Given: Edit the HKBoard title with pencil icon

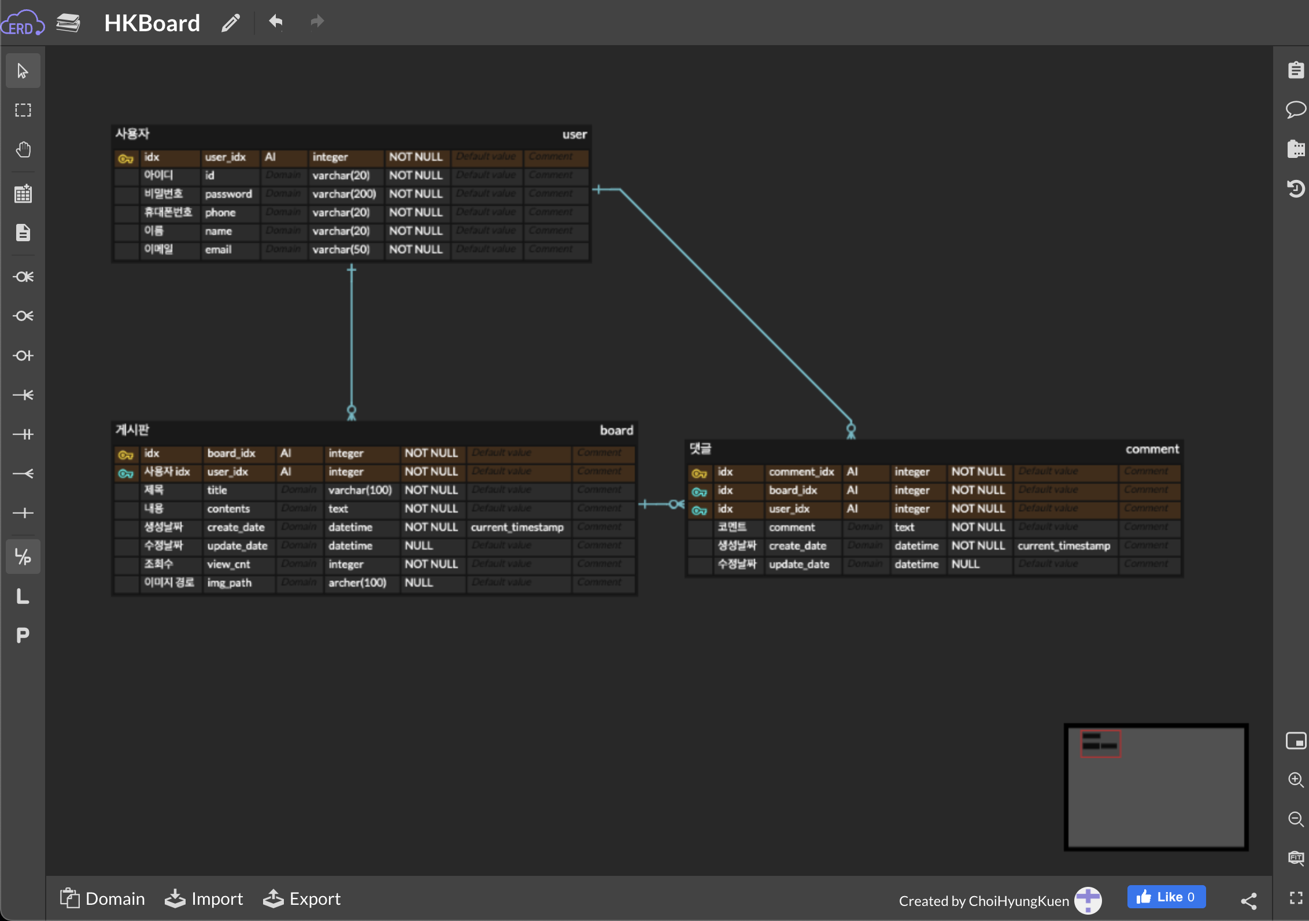Looking at the screenshot, I should click(230, 23).
